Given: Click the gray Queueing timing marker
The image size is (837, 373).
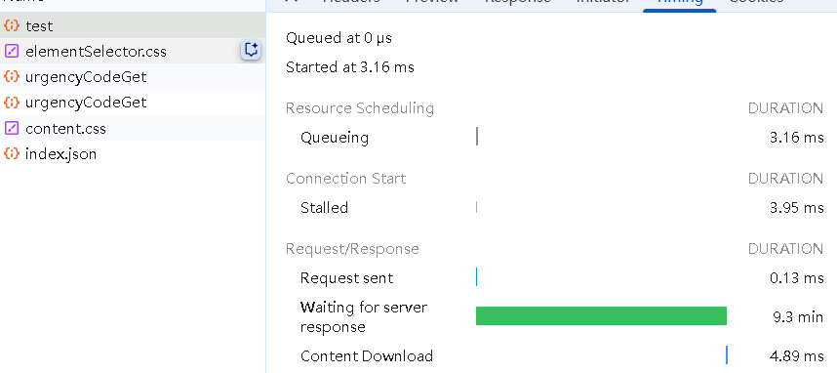Looking at the screenshot, I should pyautogui.click(x=477, y=137).
